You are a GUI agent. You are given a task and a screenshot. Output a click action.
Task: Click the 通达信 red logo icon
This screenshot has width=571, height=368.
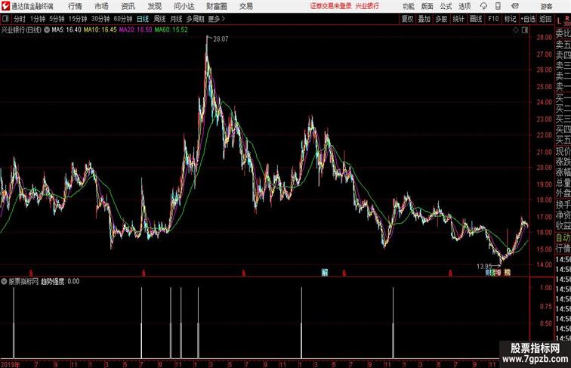click(6, 6)
